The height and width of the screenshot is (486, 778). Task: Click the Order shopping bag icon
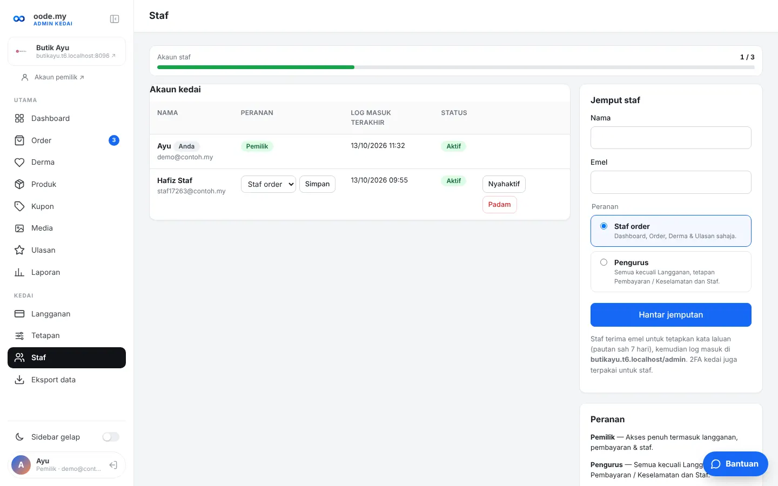19,140
